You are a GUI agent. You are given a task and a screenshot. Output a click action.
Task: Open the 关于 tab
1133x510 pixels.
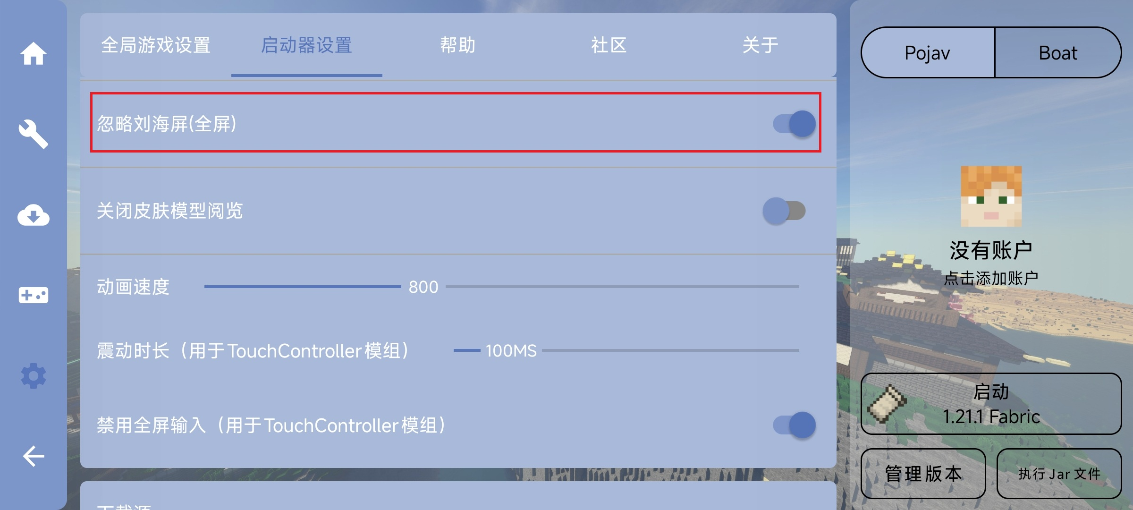point(760,45)
